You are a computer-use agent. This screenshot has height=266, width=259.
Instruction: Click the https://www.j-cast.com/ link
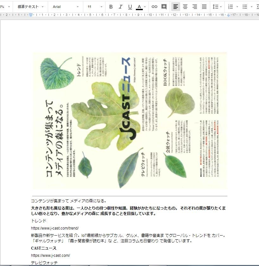50,255
